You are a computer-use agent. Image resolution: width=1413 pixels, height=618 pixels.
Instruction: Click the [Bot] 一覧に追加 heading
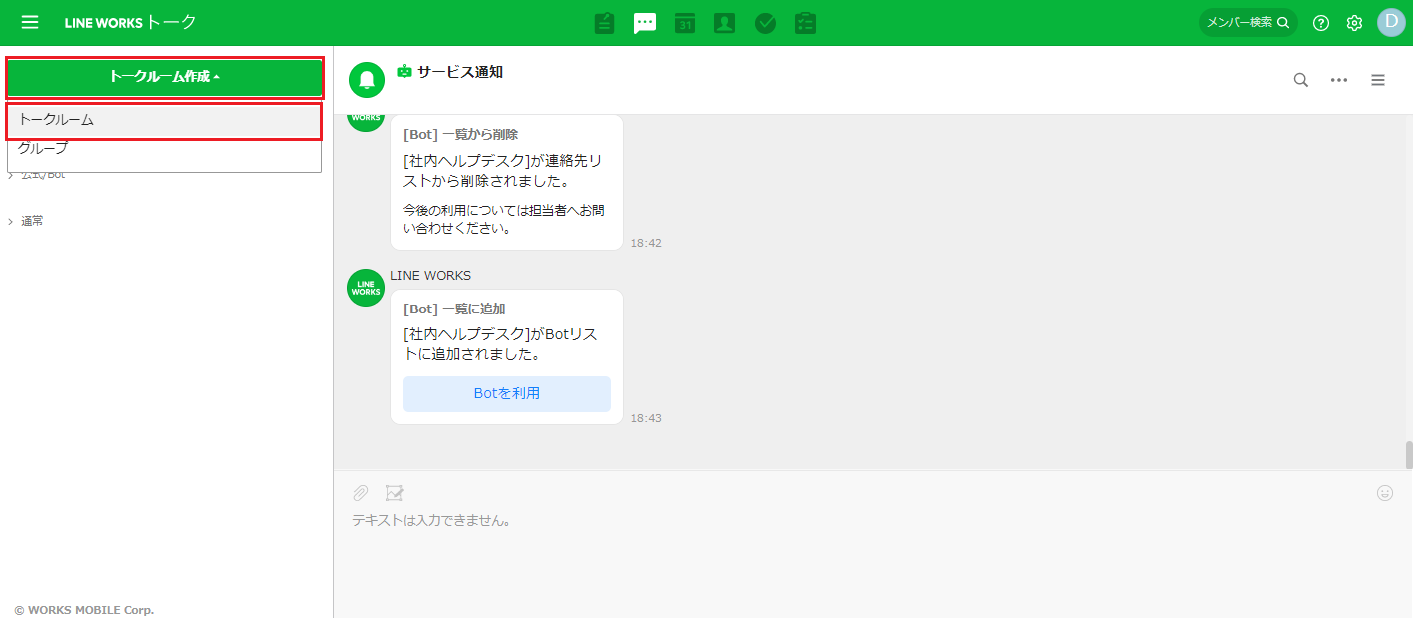pyautogui.click(x=454, y=309)
